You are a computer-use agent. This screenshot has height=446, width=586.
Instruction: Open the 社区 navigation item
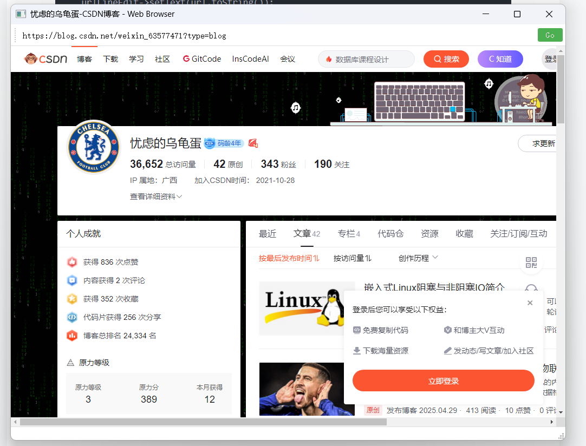[x=162, y=59]
